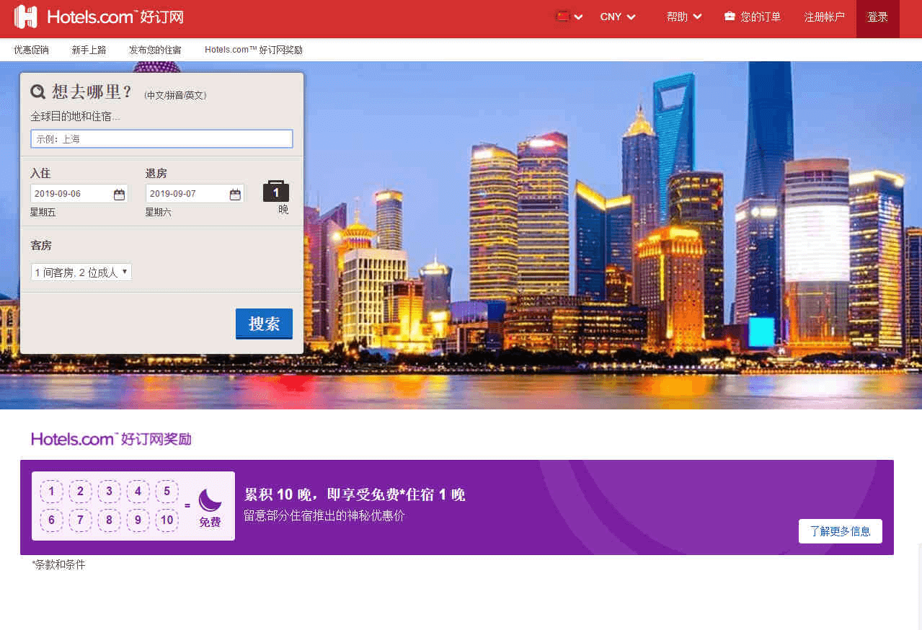Open Hotels.com™ 好订网奖励 menu item
Image resolution: width=922 pixels, height=630 pixels.
pyautogui.click(x=254, y=50)
